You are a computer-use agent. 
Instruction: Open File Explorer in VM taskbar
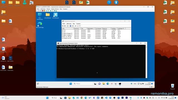click(103, 84)
